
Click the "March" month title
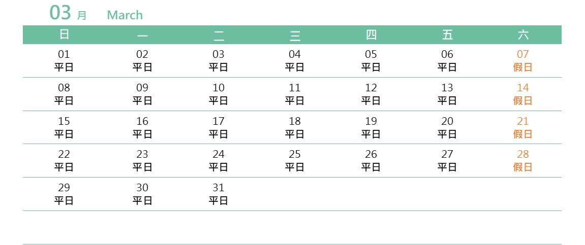tap(125, 15)
